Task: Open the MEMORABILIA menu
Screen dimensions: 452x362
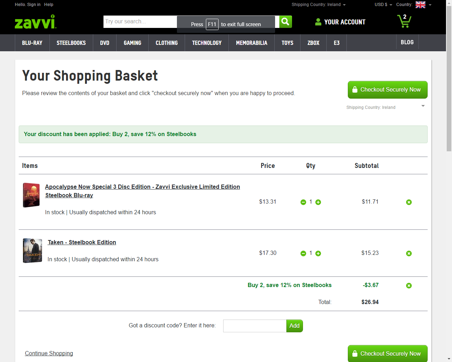Action: tap(252, 43)
